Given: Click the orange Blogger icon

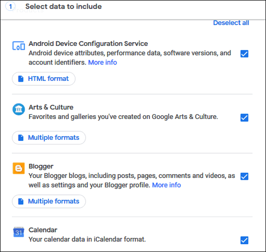Looking at the screenshot, I should (x=19, y=168).
